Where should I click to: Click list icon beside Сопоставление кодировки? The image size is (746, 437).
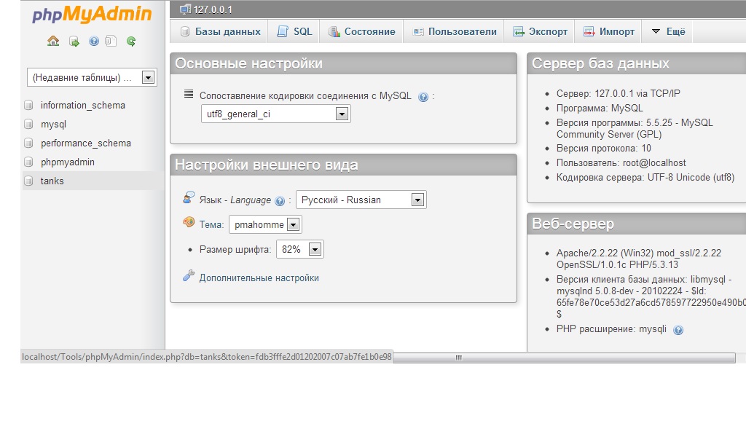point(189,94)
